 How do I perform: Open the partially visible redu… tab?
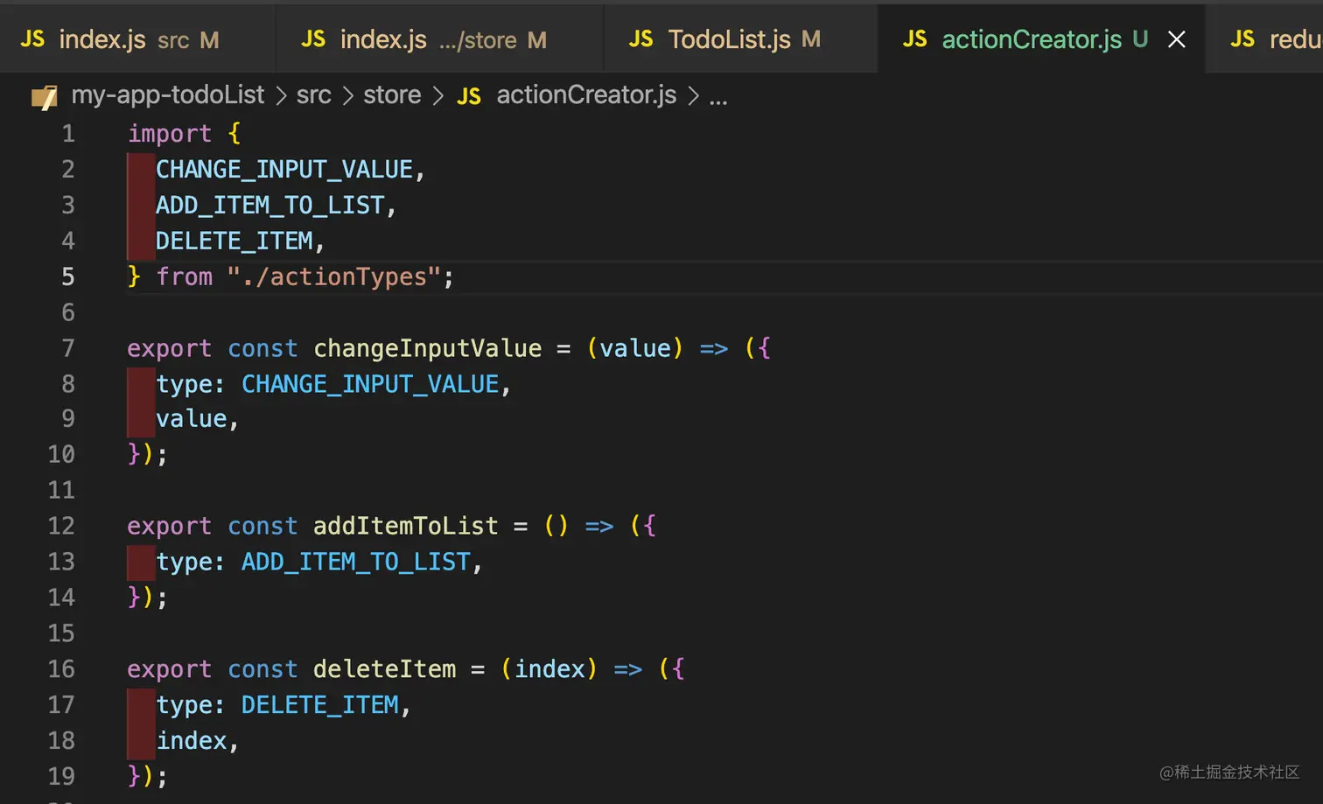click(x=1265, y=39)
